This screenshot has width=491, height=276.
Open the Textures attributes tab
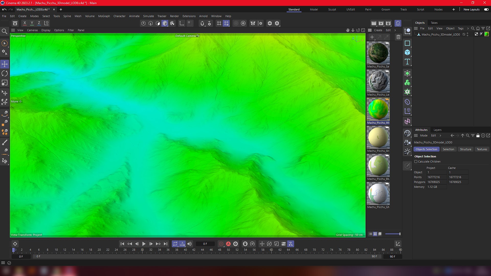482,149
